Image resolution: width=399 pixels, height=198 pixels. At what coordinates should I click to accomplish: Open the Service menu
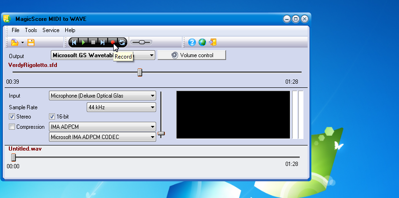[51, 30]
